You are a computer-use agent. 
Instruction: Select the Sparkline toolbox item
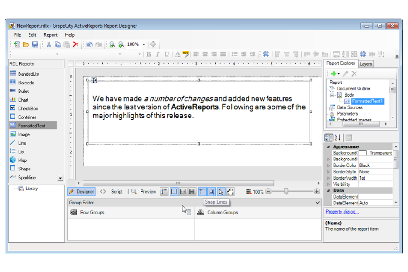click(27, 177)
